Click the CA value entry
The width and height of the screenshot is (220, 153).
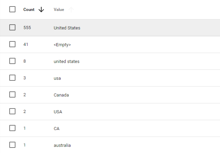pos(56,129)
